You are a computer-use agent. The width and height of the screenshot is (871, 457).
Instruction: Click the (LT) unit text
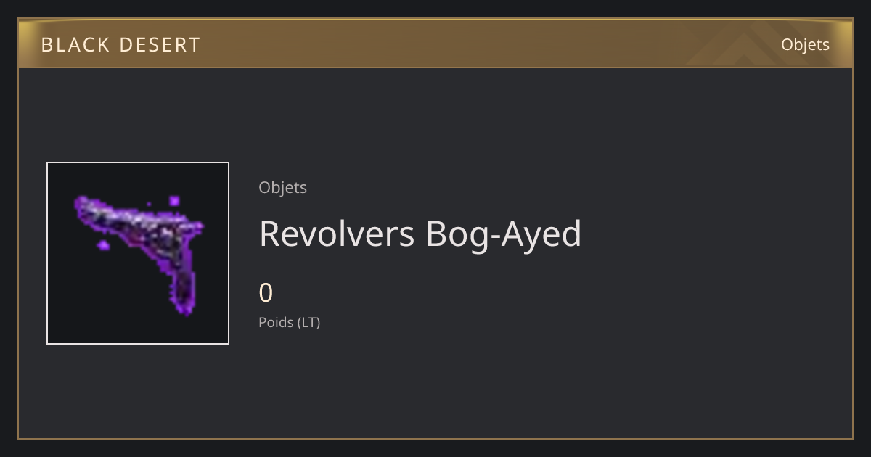point(308,322)
